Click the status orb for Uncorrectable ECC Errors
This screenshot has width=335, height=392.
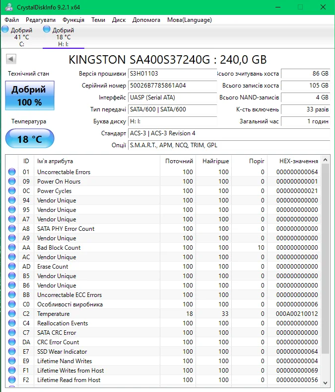pyautogui.click(x=12, y=295)
